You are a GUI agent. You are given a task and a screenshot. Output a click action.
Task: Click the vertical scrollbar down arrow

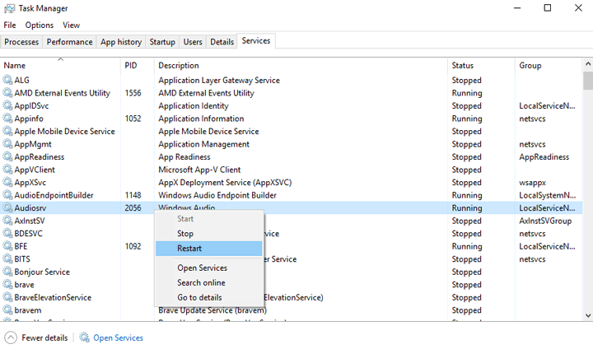coord(587,314)
